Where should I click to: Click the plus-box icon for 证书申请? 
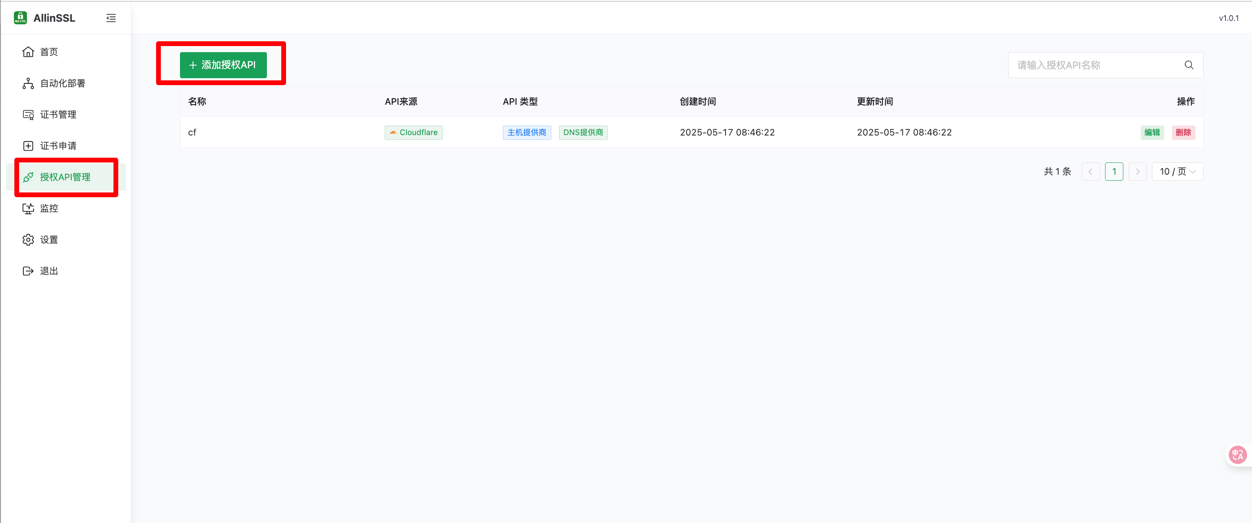(x=28, y=146)
